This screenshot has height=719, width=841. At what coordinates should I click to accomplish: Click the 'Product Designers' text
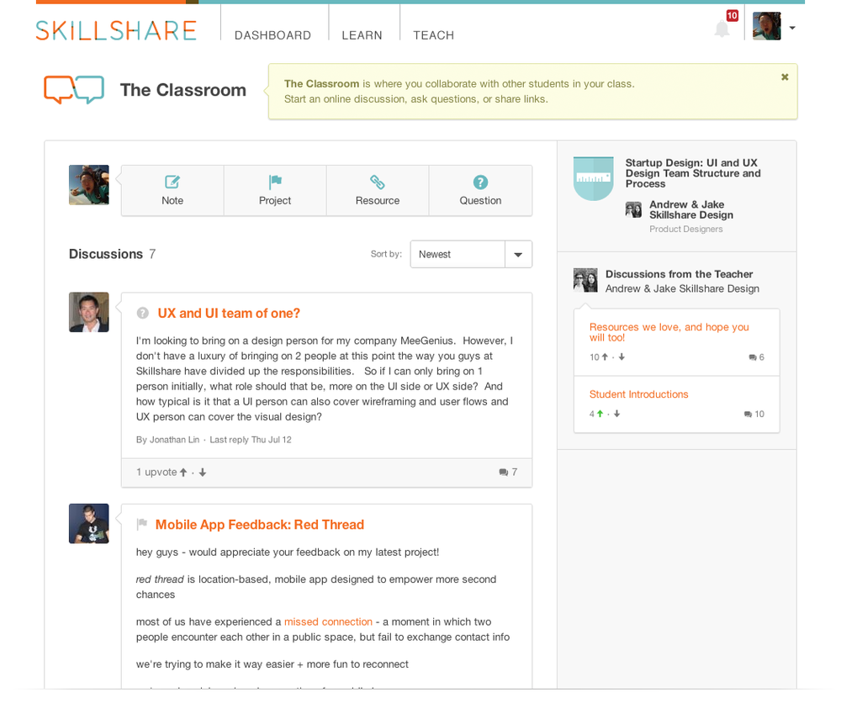[686, 230]
